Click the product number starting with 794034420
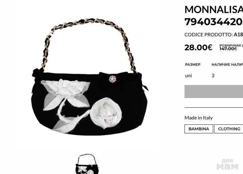This screenshot has height=174, width=243. 214,22
